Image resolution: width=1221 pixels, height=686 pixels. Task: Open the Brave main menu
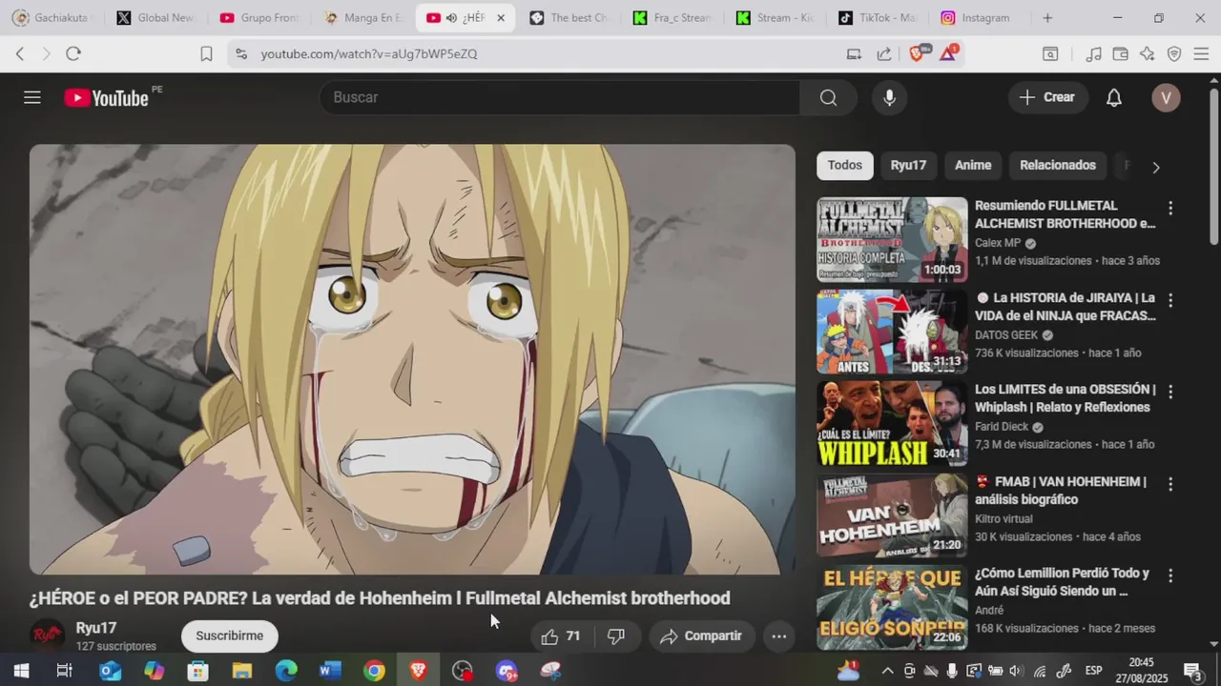tap(1201, 54)
